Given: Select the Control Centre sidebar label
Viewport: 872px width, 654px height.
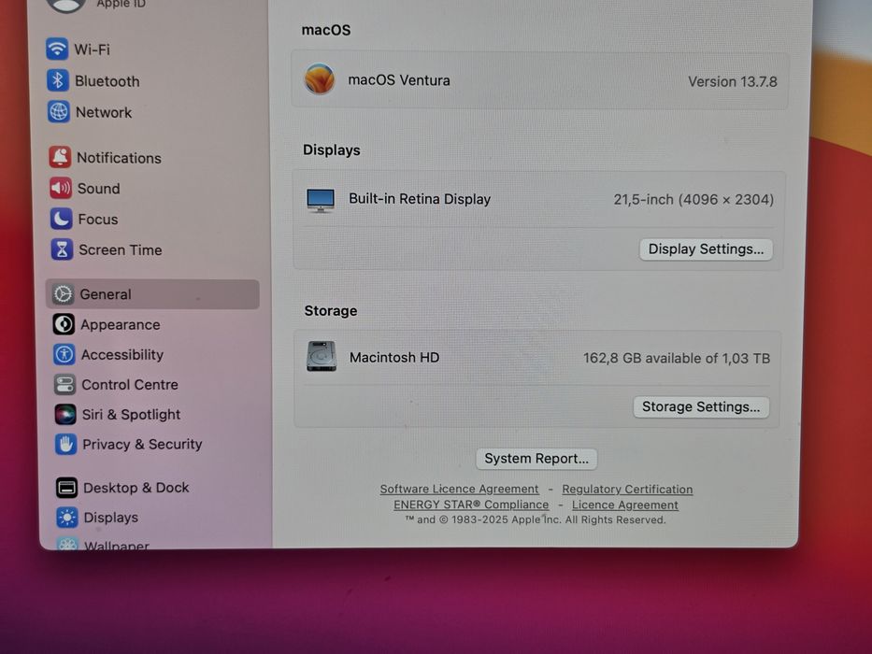Looking at the screenshot, I should pyautogui.click(x=130, y=385).
